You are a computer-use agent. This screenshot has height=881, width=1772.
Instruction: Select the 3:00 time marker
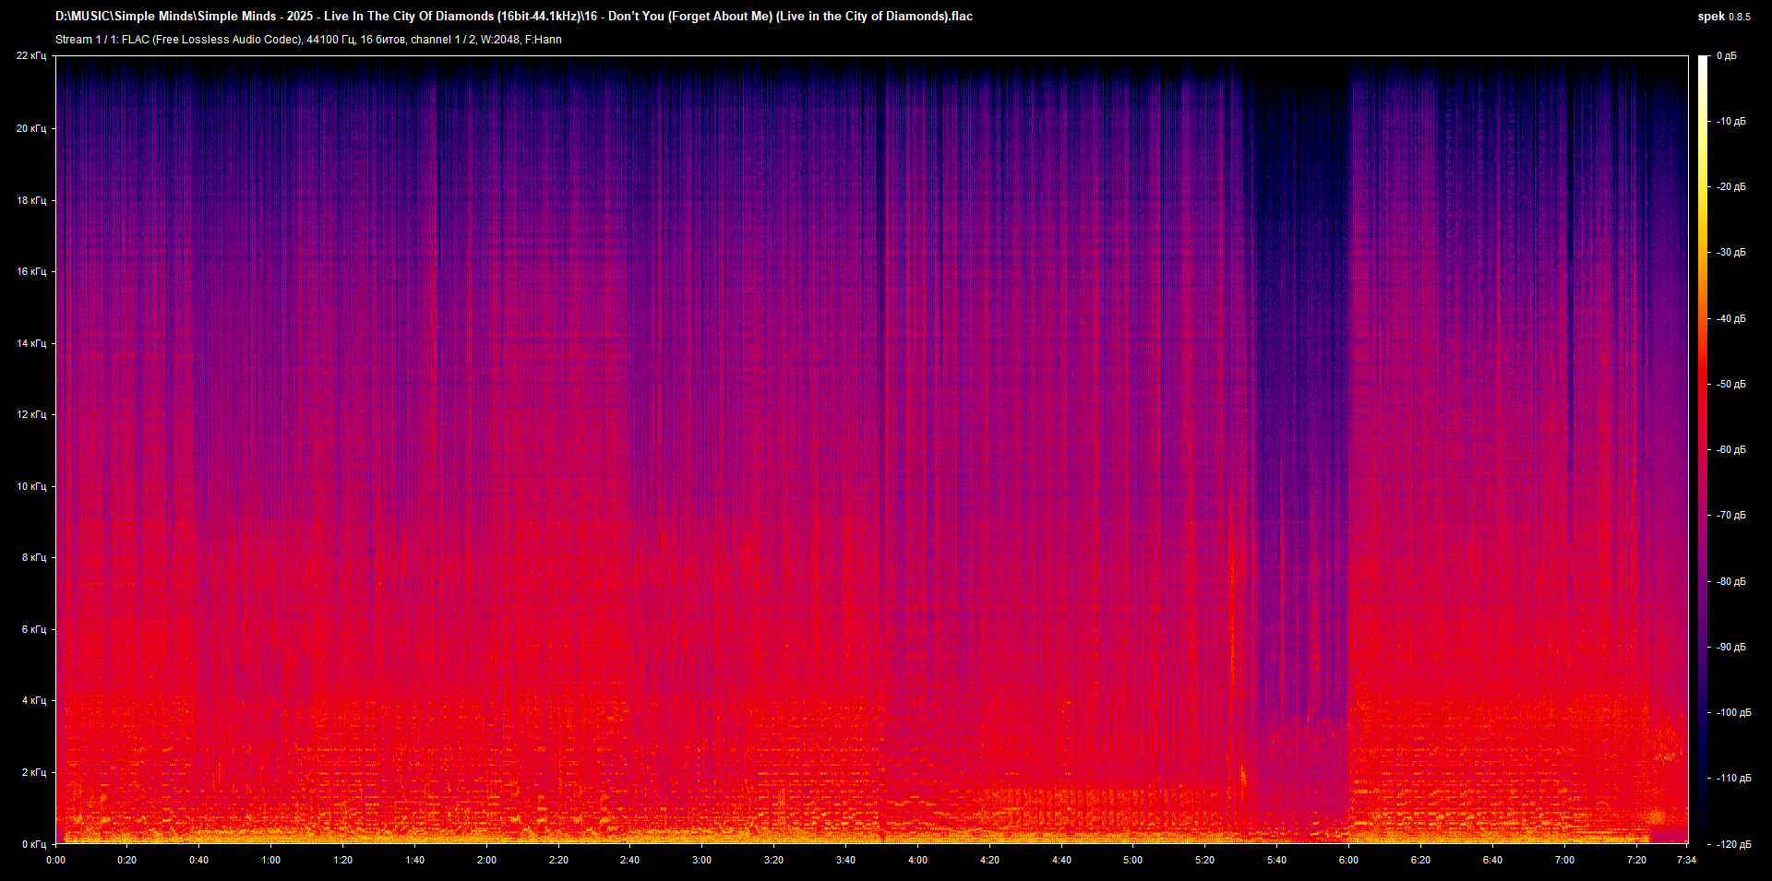[701, 859]
